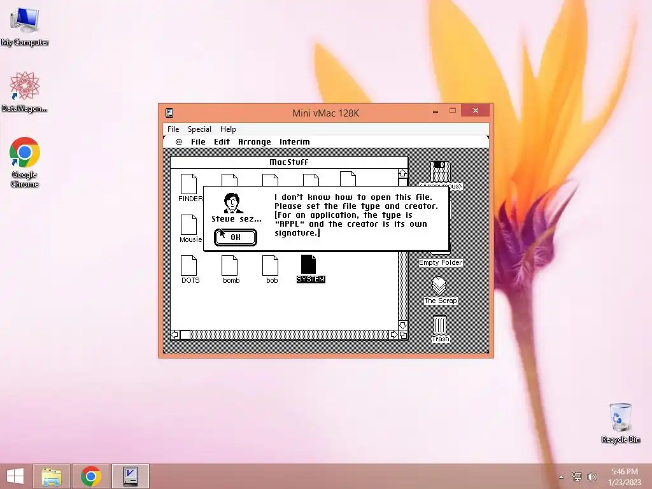Image resolution: width=652 pixels, height=489 pixels.
Task: Click the MacStuff window resize box
Action: [403, 335]
